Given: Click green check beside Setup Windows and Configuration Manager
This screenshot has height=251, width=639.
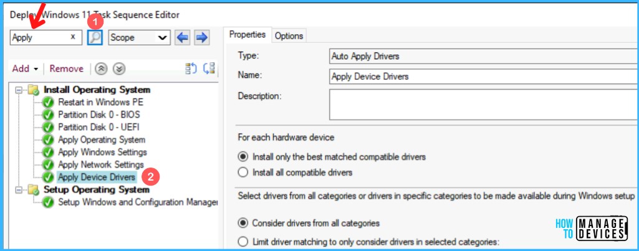Looking at the screenshot, I should tap(49, 202).
